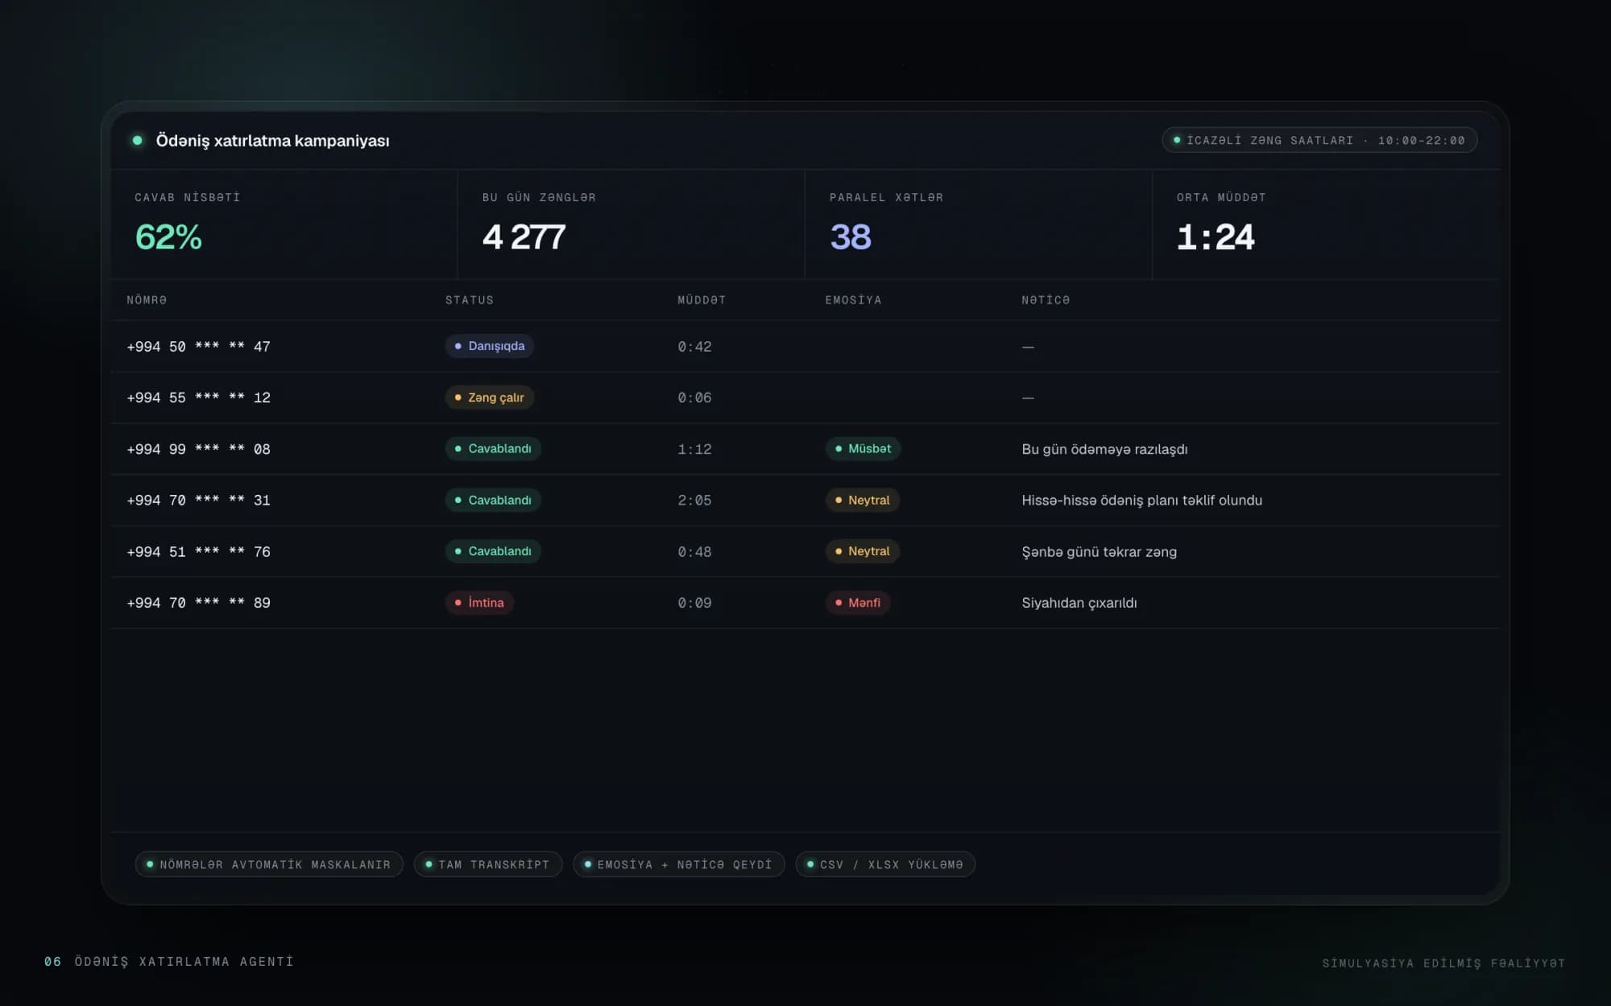
Task: Click the 'Zəng çalır' status badge
Action: pyautogui.click(x=490, y=398)
